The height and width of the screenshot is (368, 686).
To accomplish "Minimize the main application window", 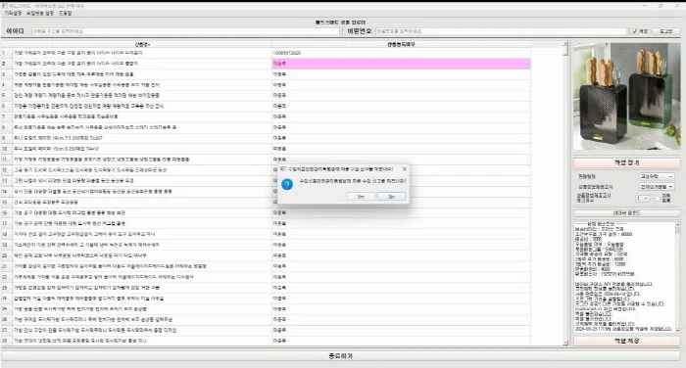I will click(644, 6).
